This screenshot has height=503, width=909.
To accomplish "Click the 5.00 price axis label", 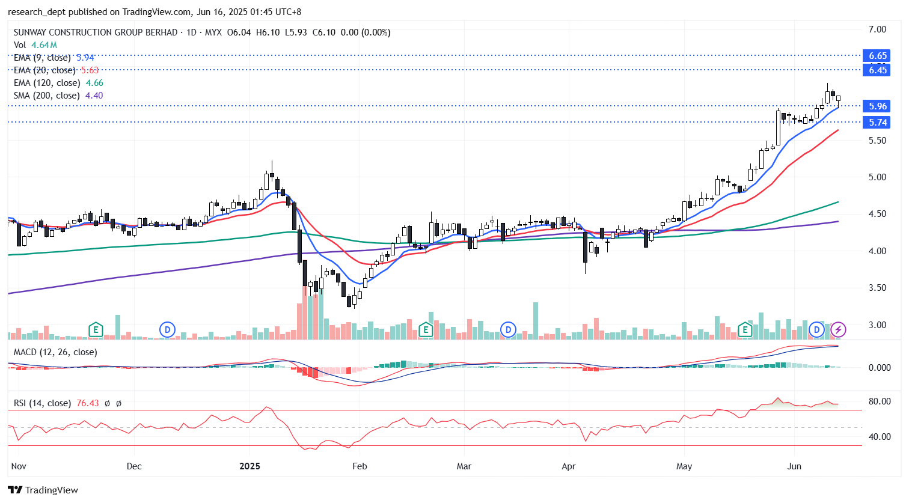I will click(878, 177).
